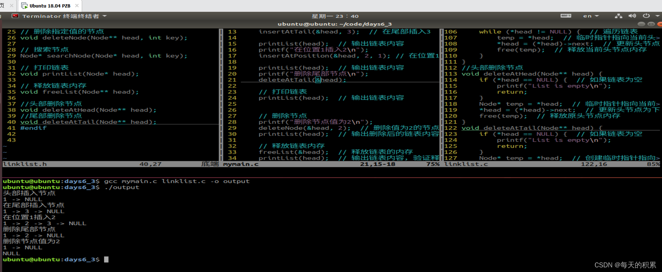662x272 pixels.
Task: Maximize the Terminator window
Action: [651, 24]
